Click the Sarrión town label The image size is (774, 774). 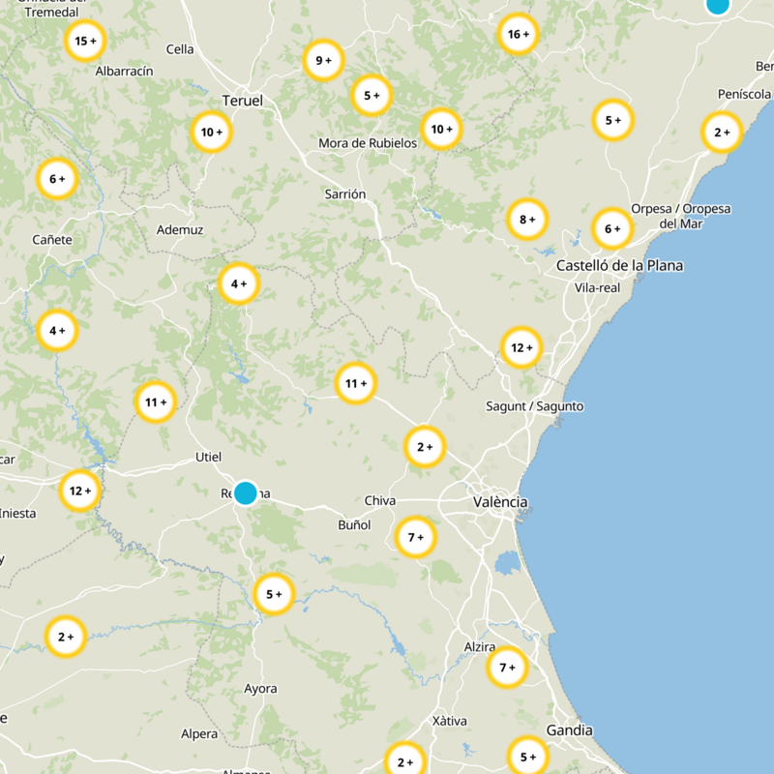(x=345, y=194)
